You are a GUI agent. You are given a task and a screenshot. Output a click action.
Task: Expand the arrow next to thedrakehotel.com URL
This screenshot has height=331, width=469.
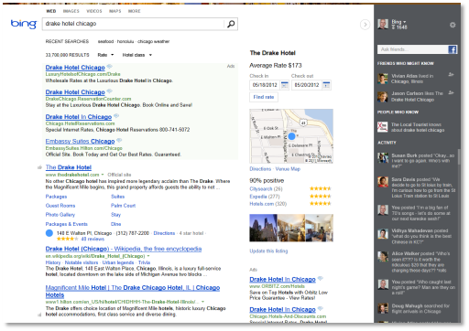[x=103, y=175]
